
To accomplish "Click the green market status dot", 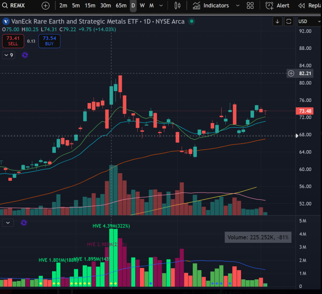I will pos(191,21).
